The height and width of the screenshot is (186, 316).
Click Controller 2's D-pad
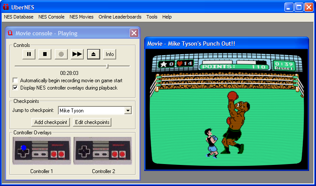(x=84, y=152)
